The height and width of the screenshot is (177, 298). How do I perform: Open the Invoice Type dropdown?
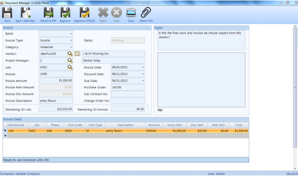pyautogui.click(x=71, y=40)
